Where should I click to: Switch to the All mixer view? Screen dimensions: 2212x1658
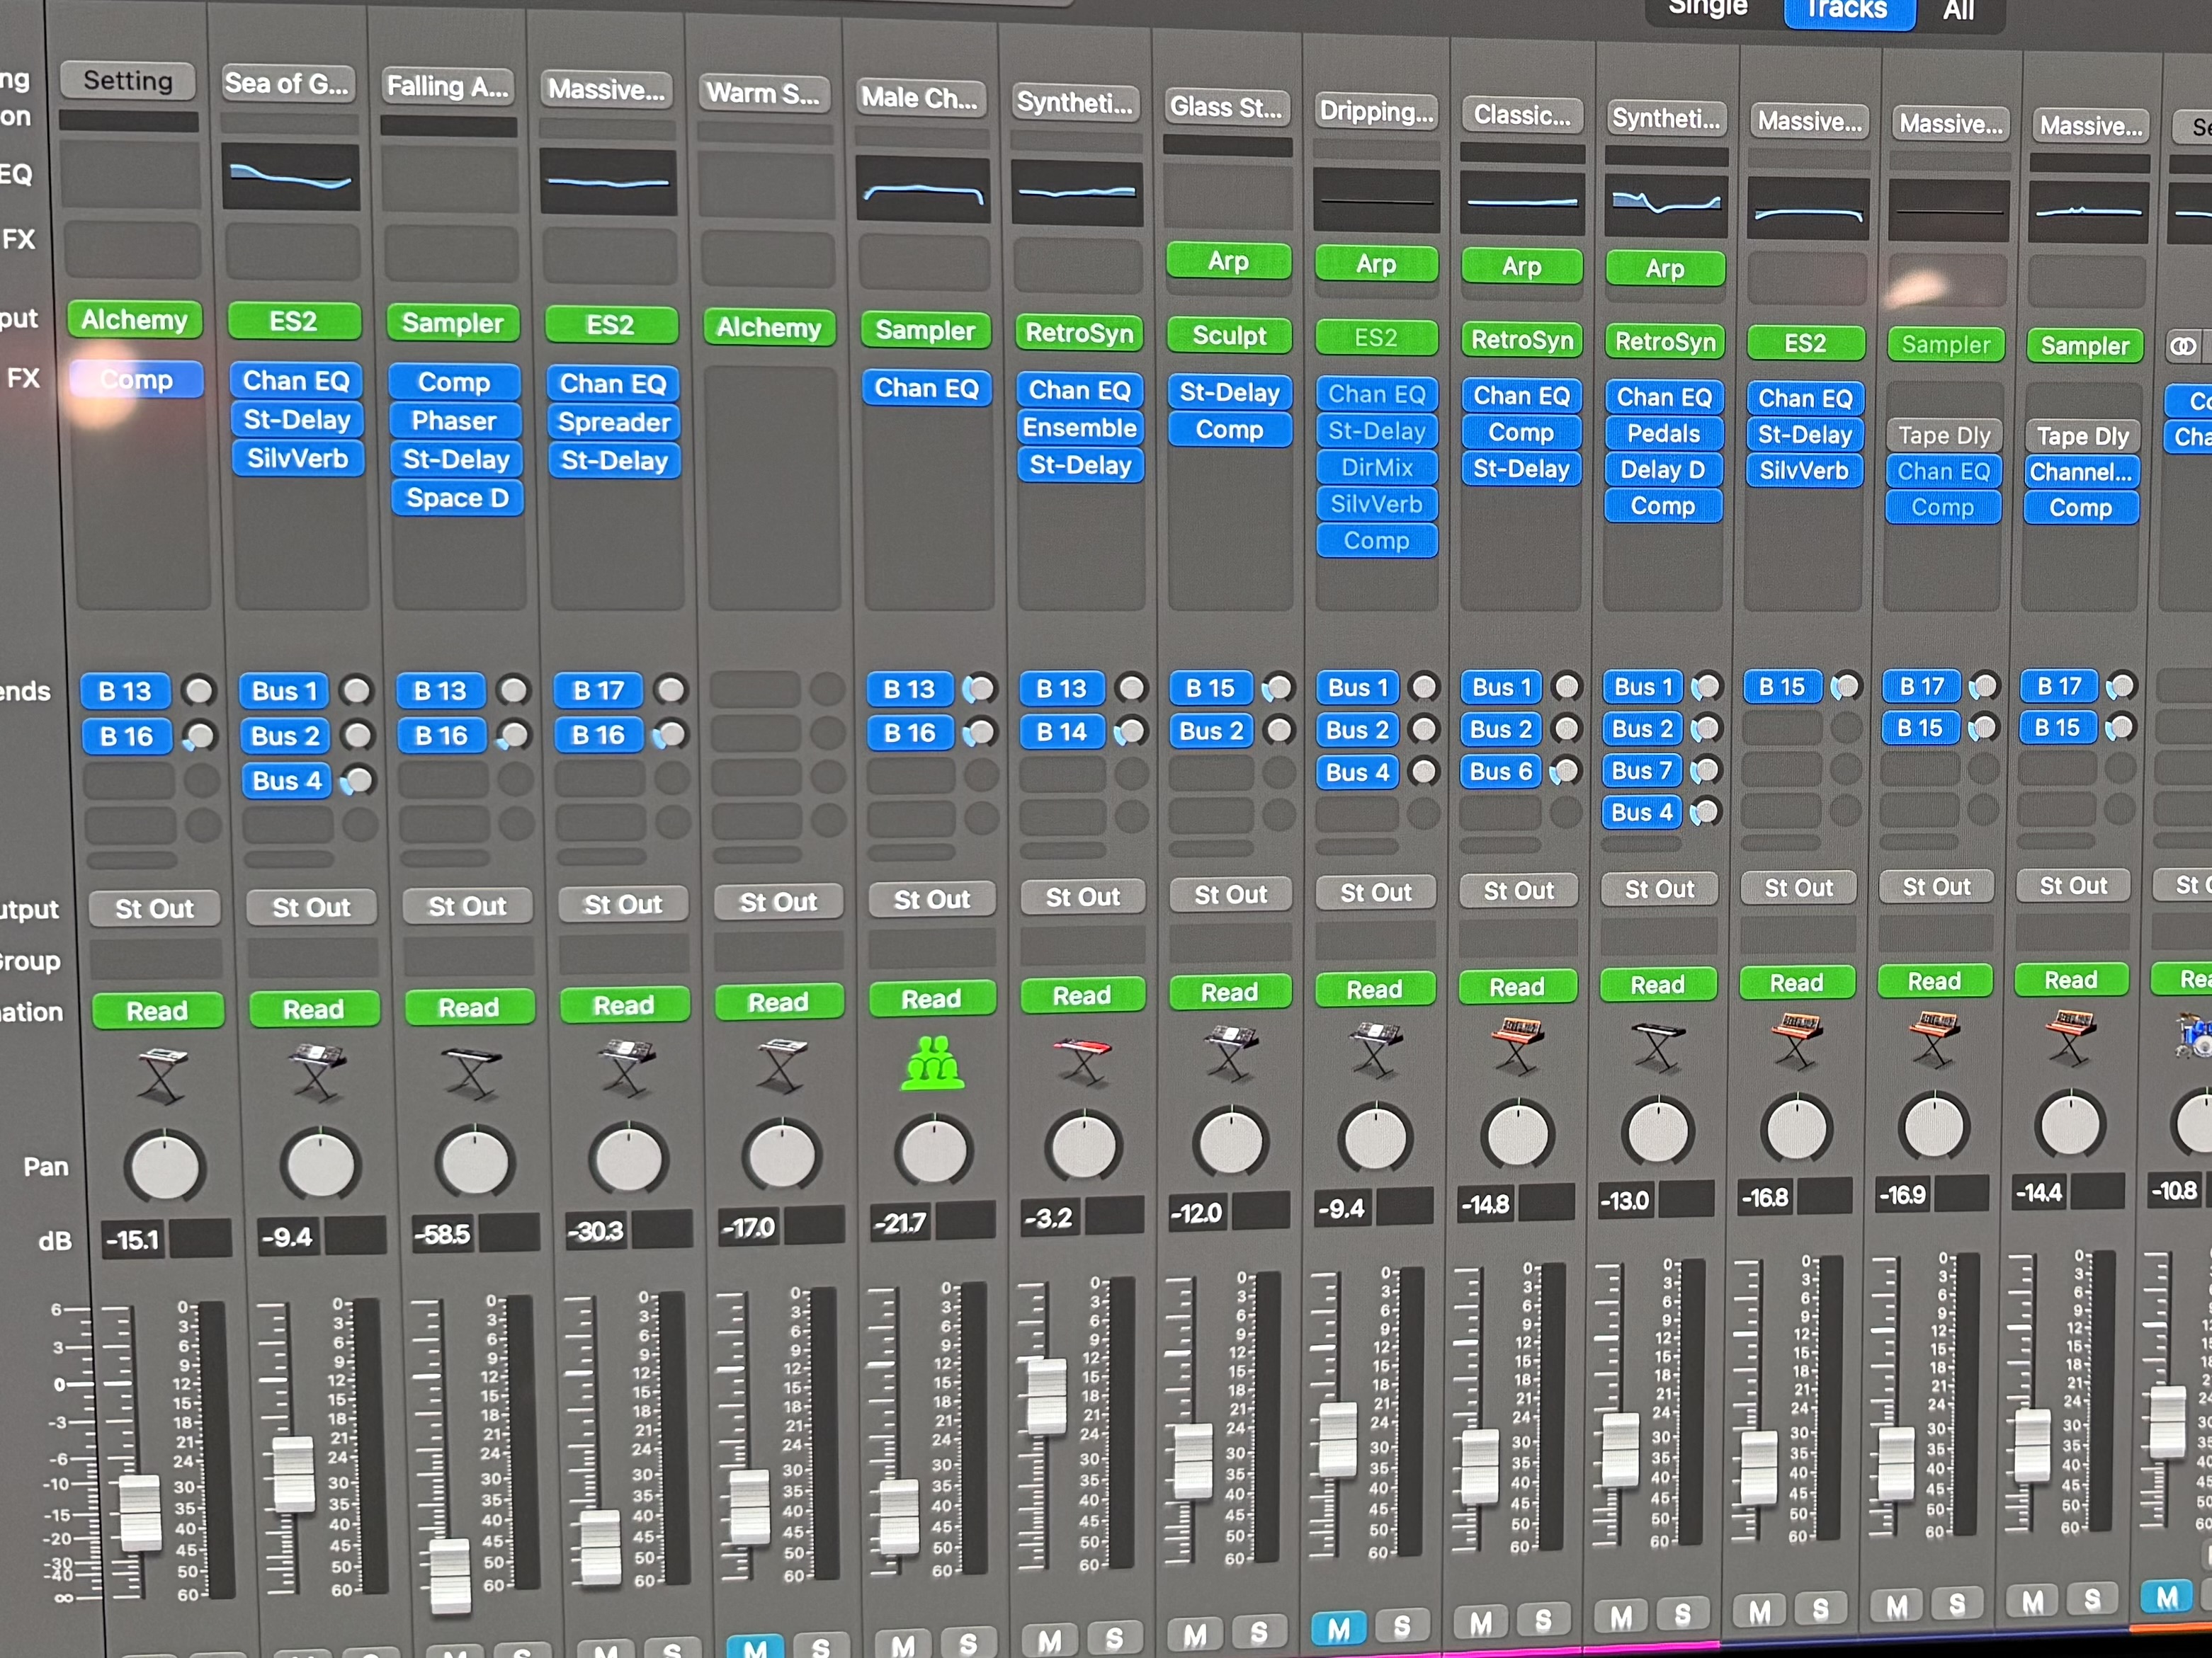[x=1958, y=12]
